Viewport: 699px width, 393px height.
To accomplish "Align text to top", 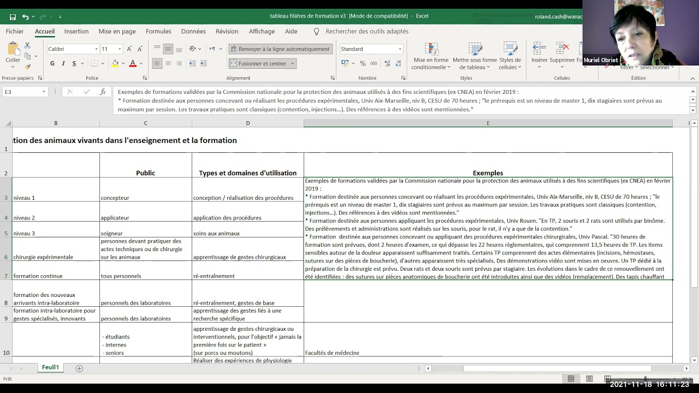I will click(157, 49).
